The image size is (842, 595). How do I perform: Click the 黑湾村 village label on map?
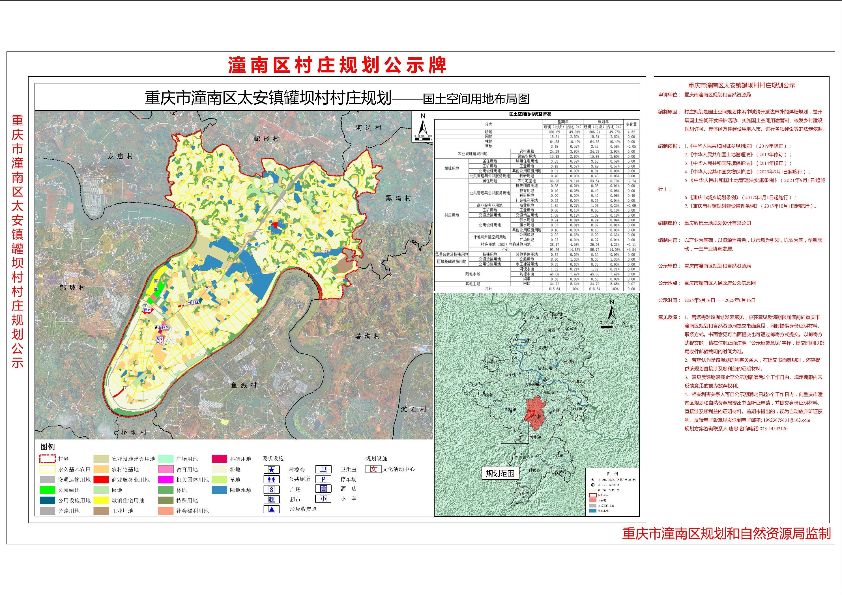pyautogui.click(x=398, y=198)
